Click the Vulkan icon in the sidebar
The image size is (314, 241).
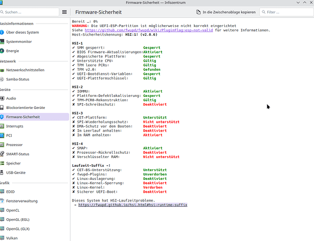pos(2,238)
